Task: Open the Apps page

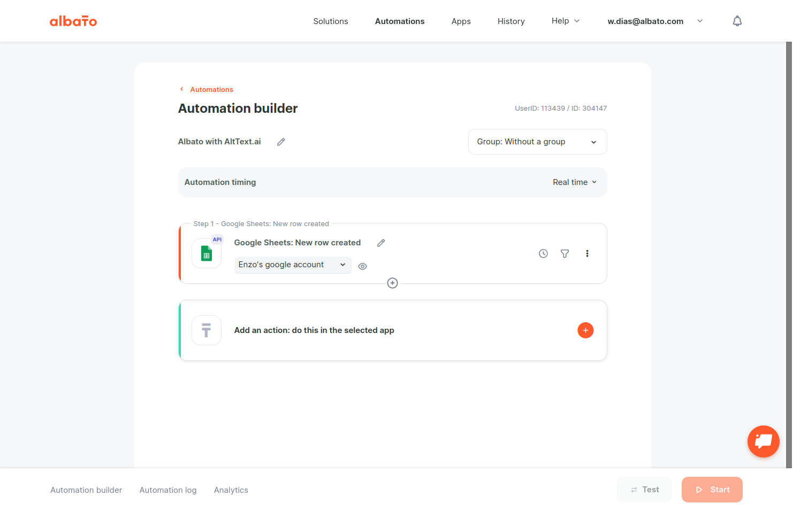Action: (x=461, y=21)
